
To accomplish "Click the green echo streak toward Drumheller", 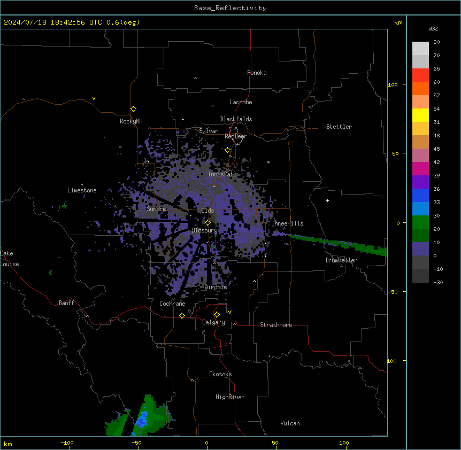I will (x=338, y=244).
